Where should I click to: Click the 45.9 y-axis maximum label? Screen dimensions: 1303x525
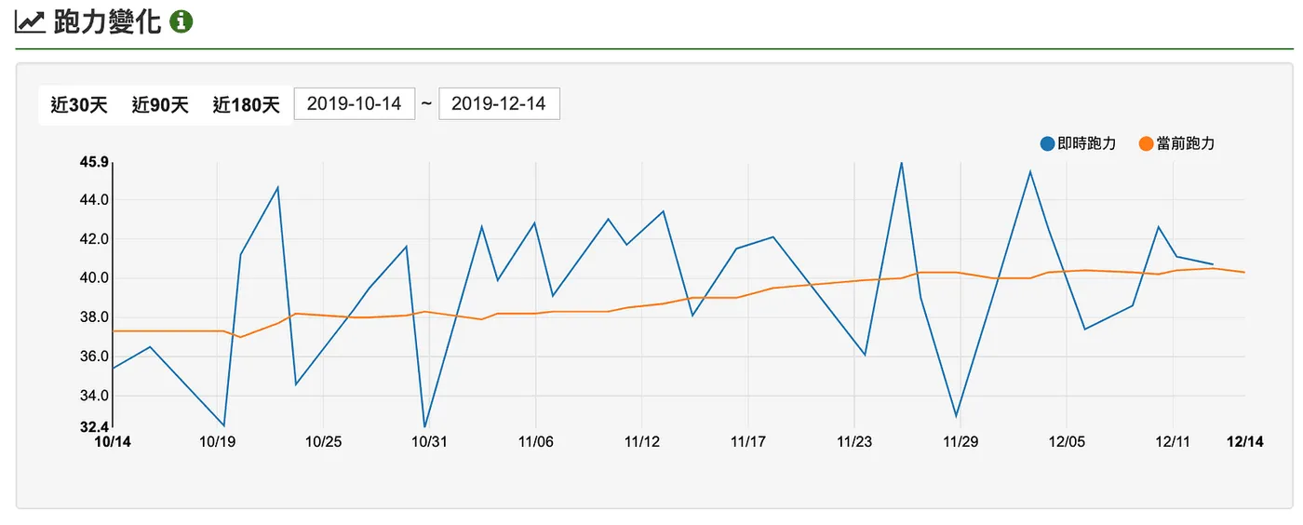(x=95, y=162)
